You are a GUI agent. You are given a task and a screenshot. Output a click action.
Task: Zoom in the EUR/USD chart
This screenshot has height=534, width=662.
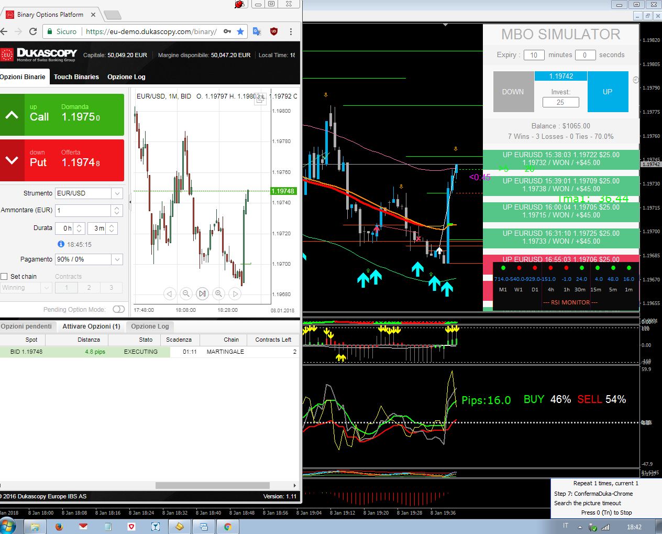tap(219, 294)
